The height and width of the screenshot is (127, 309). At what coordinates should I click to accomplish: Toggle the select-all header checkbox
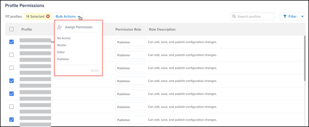pyautogui.click(x=11, y=29)
